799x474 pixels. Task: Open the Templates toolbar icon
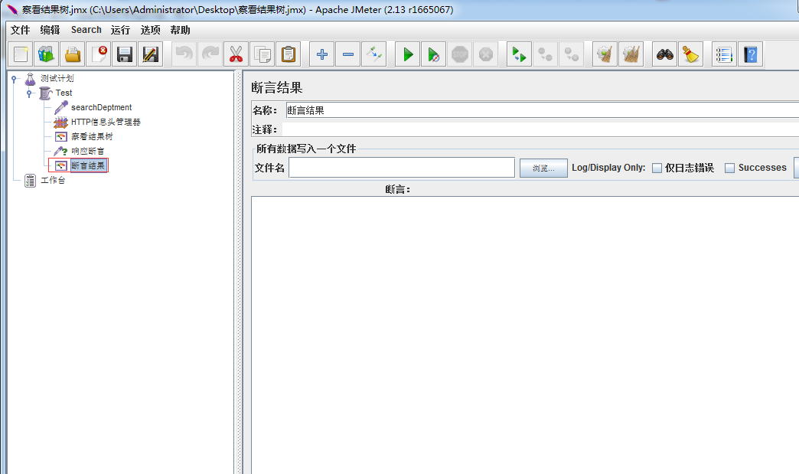(x=47, y=54)
